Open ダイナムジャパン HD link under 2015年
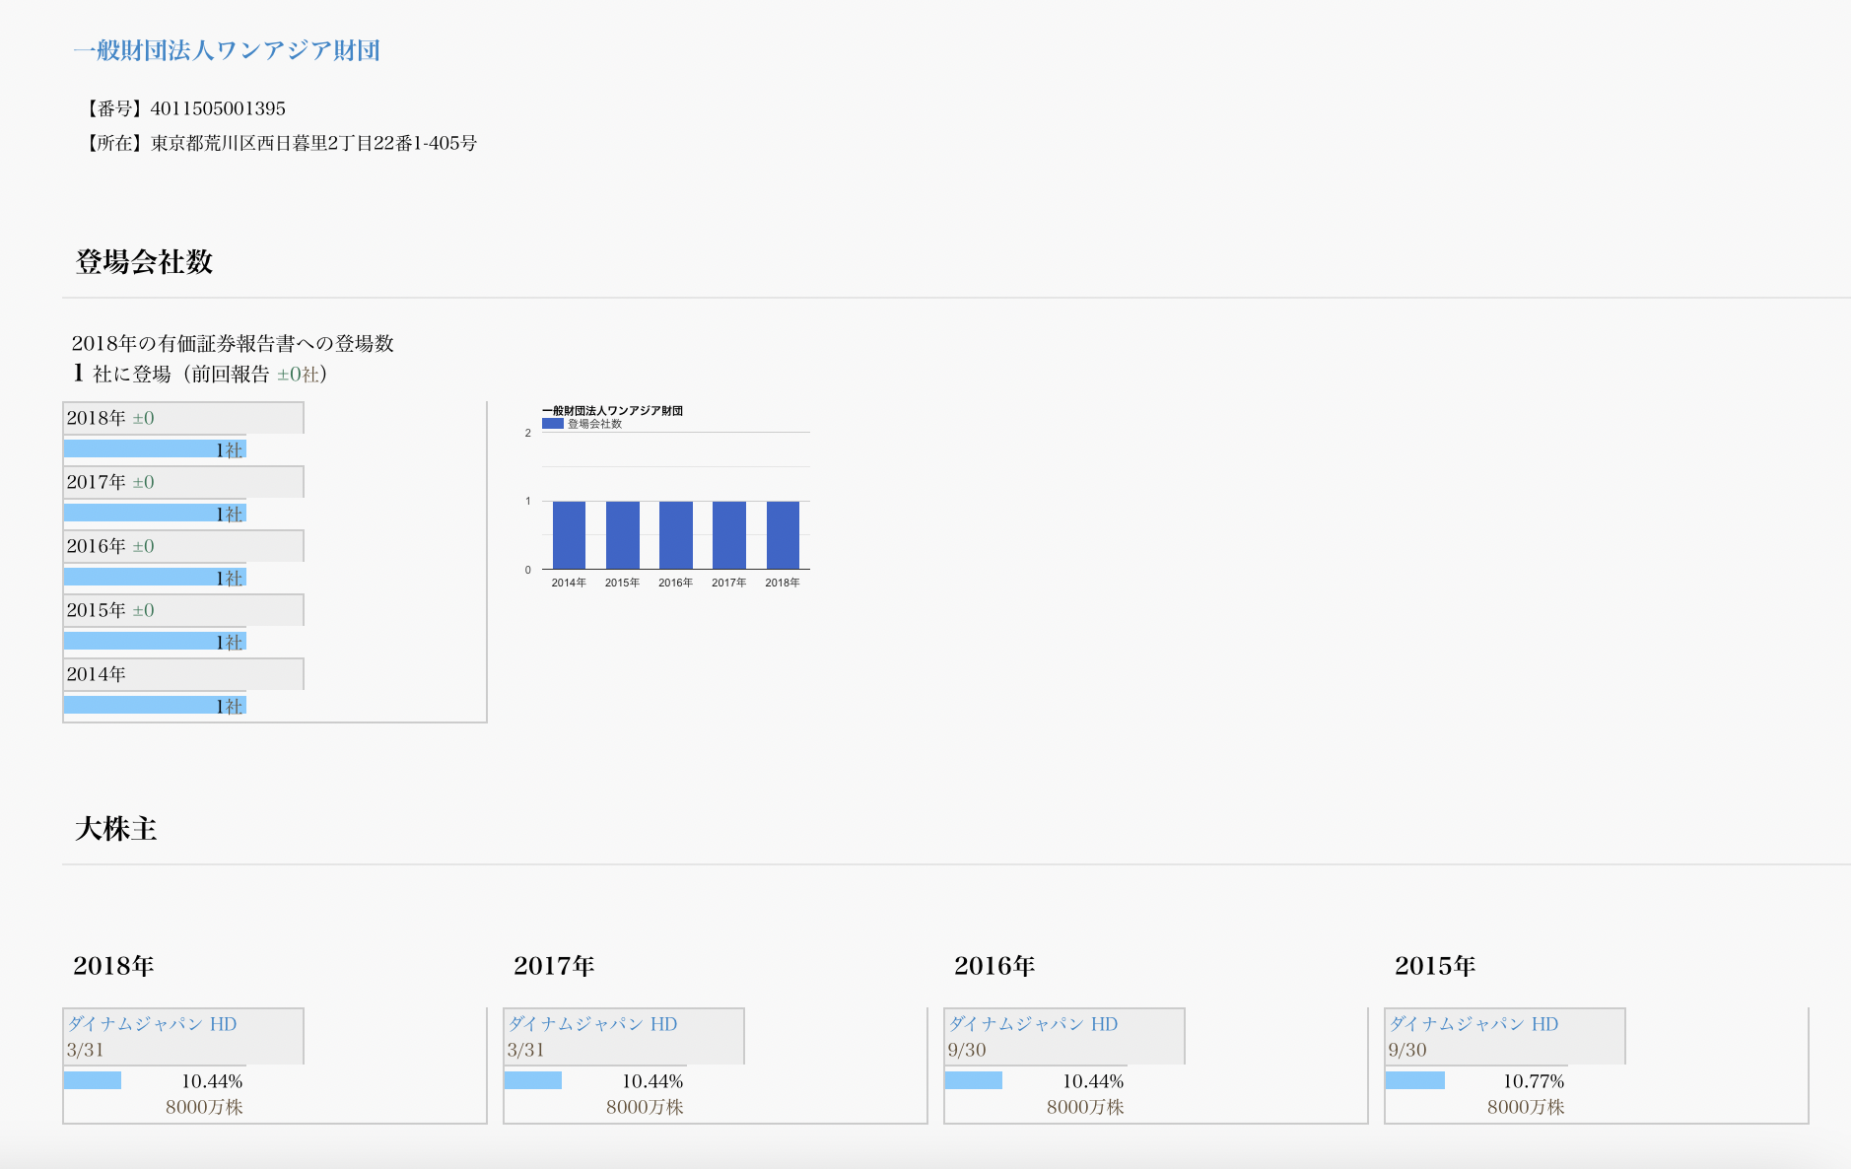 pyautogui.click(x=1474, y=1024)
